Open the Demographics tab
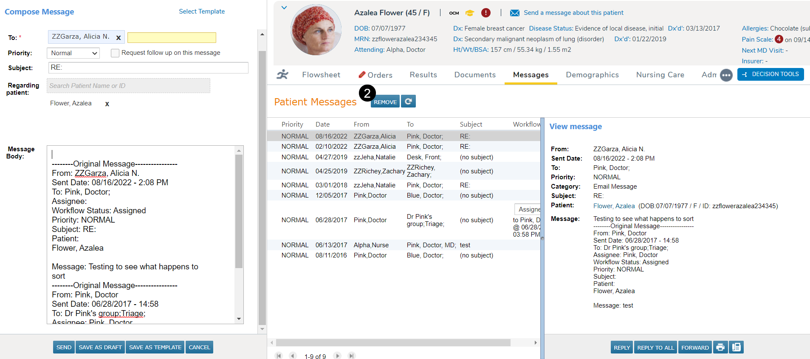The width and height of the screenshot is (810, 359). point(592,75)
